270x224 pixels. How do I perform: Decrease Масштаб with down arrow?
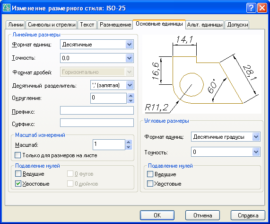pos(129,147)
